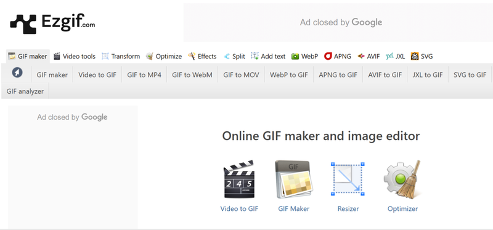Viewport: 493px width, 230px height.
Task: Click the Optimizer gear and broom icon
Action: pos(402,179)
